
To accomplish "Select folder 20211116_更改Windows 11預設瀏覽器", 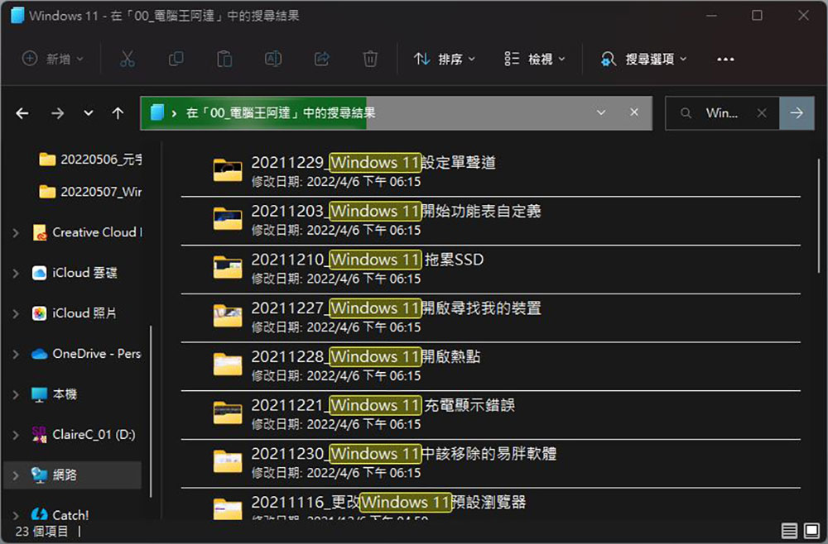I will coord(490,504).
